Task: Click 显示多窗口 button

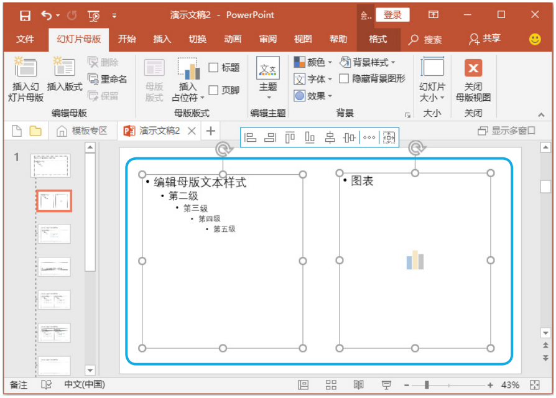Action: coord(506,131)
